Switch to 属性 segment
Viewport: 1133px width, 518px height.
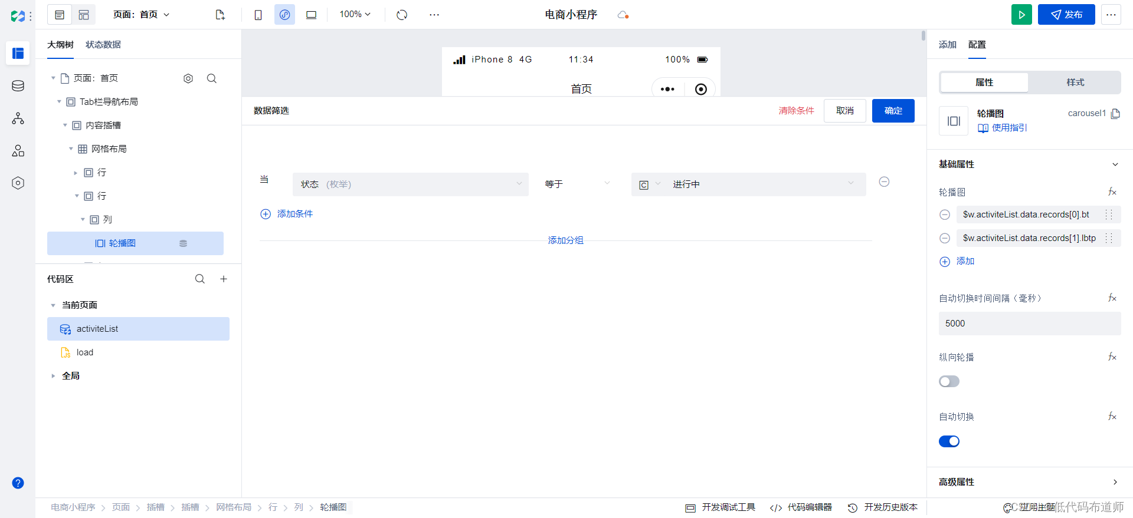point(984,83)
